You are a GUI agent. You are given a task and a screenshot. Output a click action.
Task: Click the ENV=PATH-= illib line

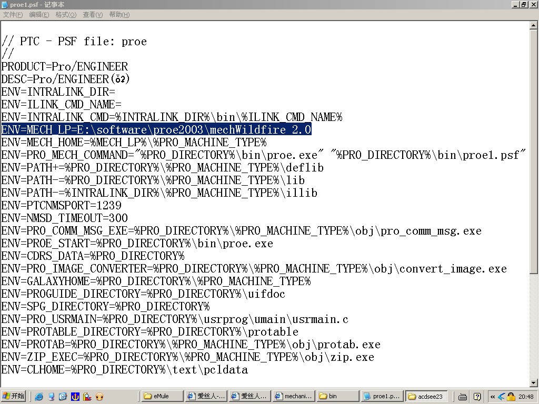coord(159,193)
